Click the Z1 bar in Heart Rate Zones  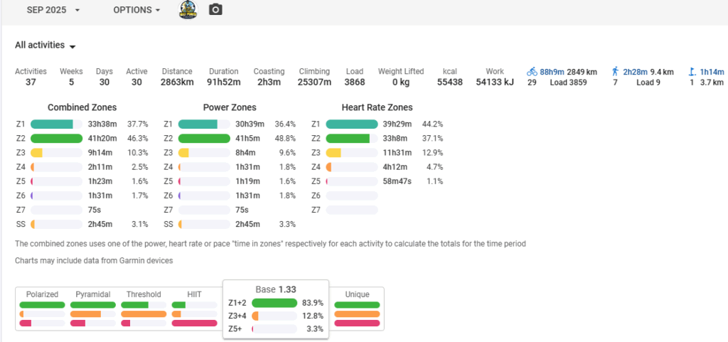coord(351,124)
